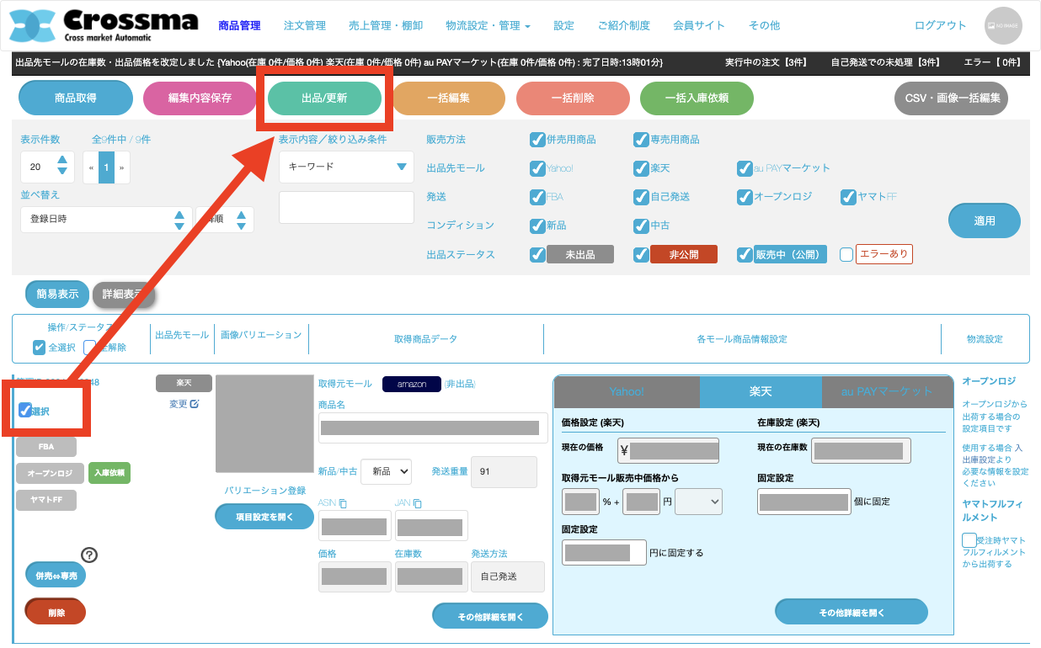
Task: Switch to the Yahoo! mall tab
Action: point(626,391)
